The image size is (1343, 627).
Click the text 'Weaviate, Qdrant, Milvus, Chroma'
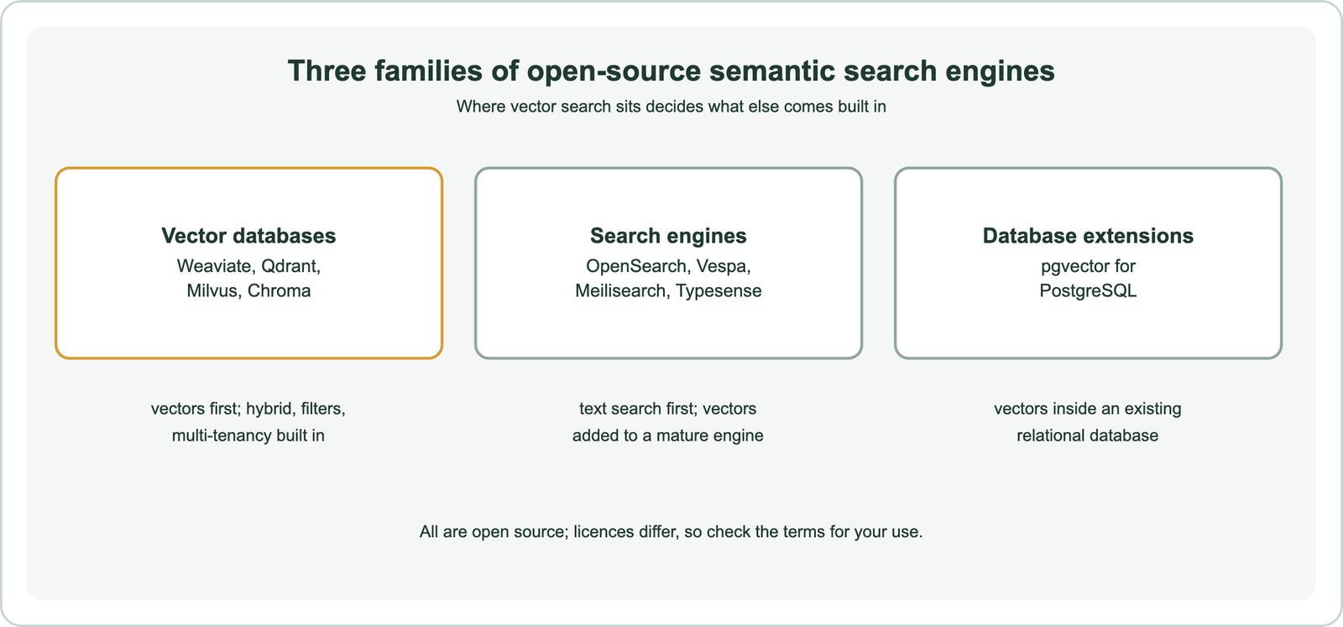(248, 279)
